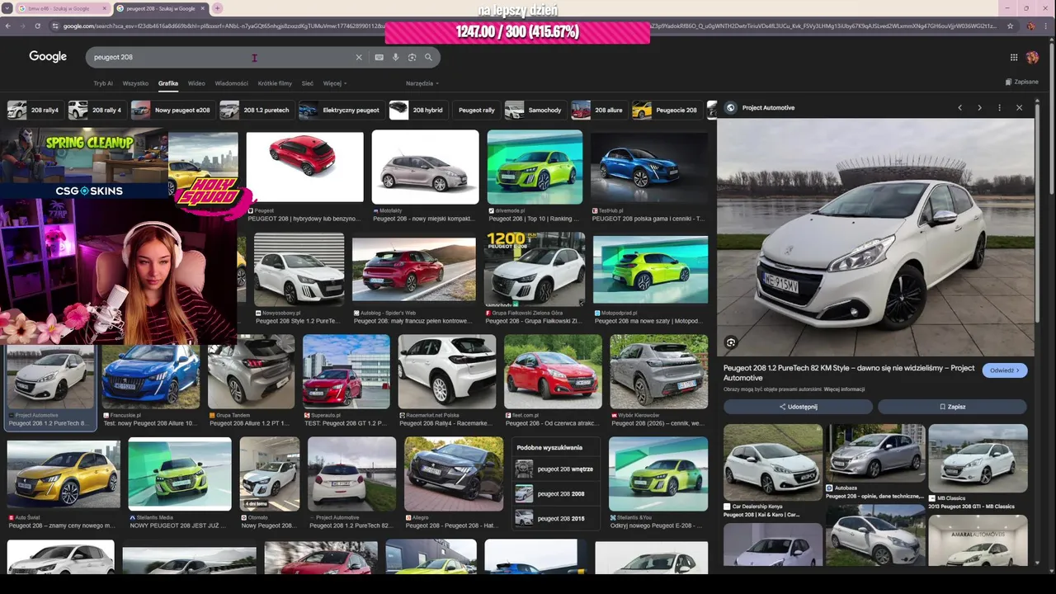The height and width of the screenshot is (594, 1056).
Task: Search inside image with the Lens overlay icon
Action: [731, 342]
